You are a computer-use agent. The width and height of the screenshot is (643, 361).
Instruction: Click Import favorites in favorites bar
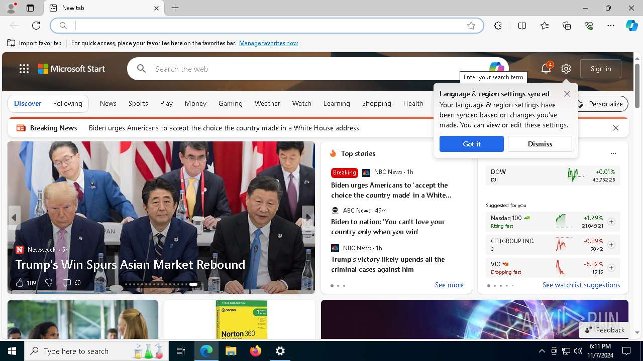pyautogui.click(x=34, y=43)
